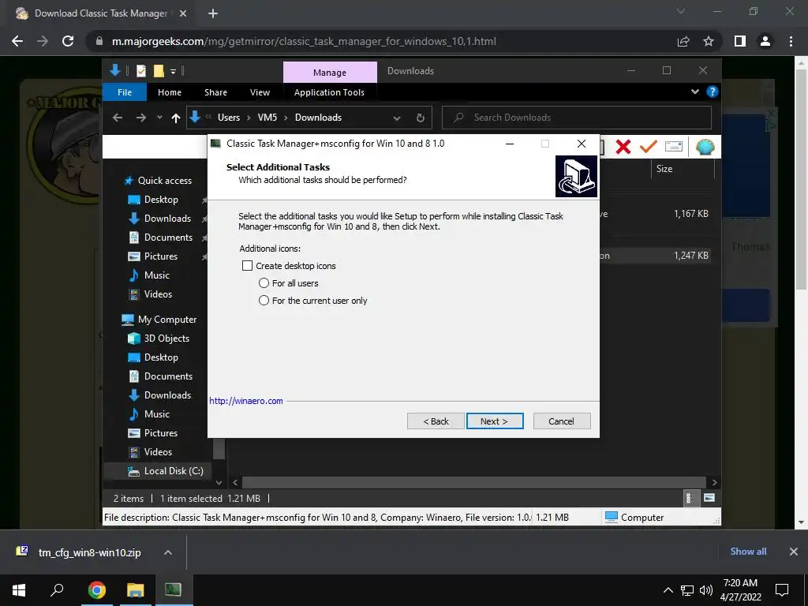Select Videos under Quick access
The image size is (808, 606).
pos(158,294)
